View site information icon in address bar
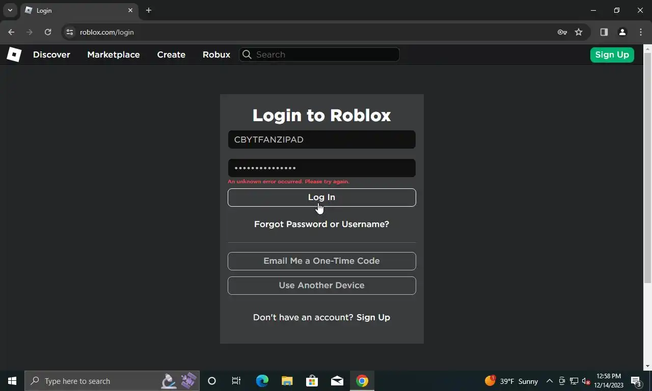Image resolution: width=652 pixels, height=391 pixels. [70, 32]
